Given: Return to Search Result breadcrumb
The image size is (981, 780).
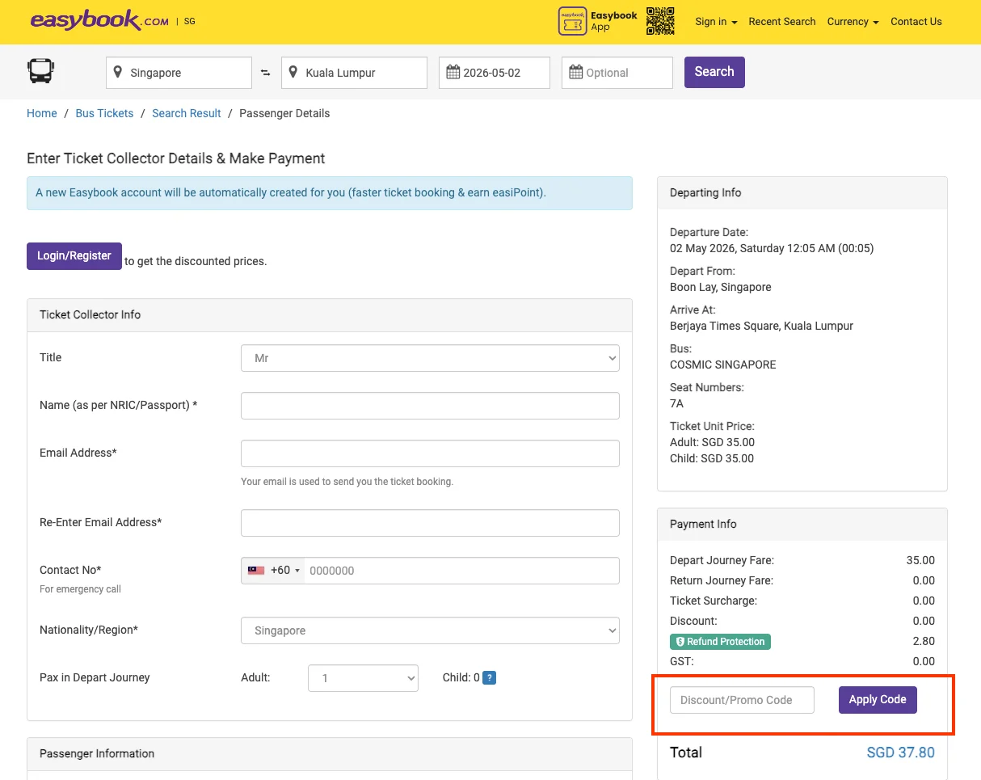Looking at the screenshot, I should coord(187,113).
